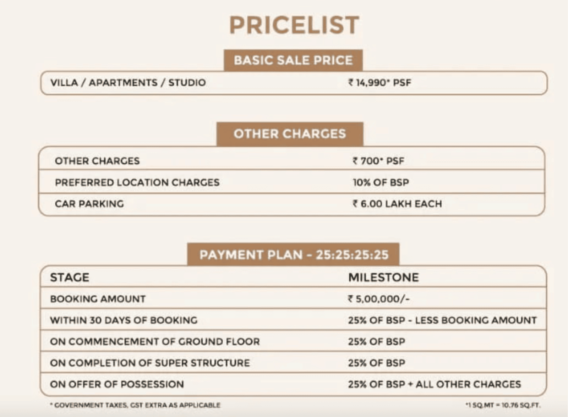Click the MILESTONE column header

[383, 277]
